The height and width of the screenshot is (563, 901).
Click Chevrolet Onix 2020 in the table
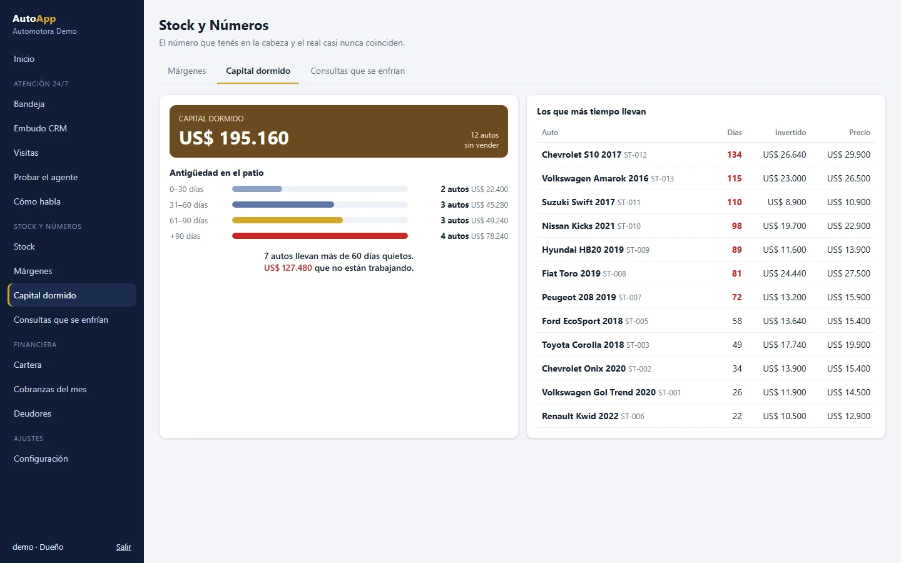(x=706, y=368)
